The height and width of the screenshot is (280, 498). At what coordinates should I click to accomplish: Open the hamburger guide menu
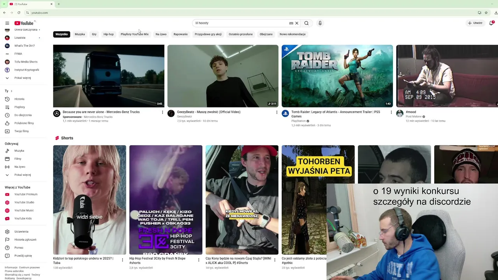(7, 23)
